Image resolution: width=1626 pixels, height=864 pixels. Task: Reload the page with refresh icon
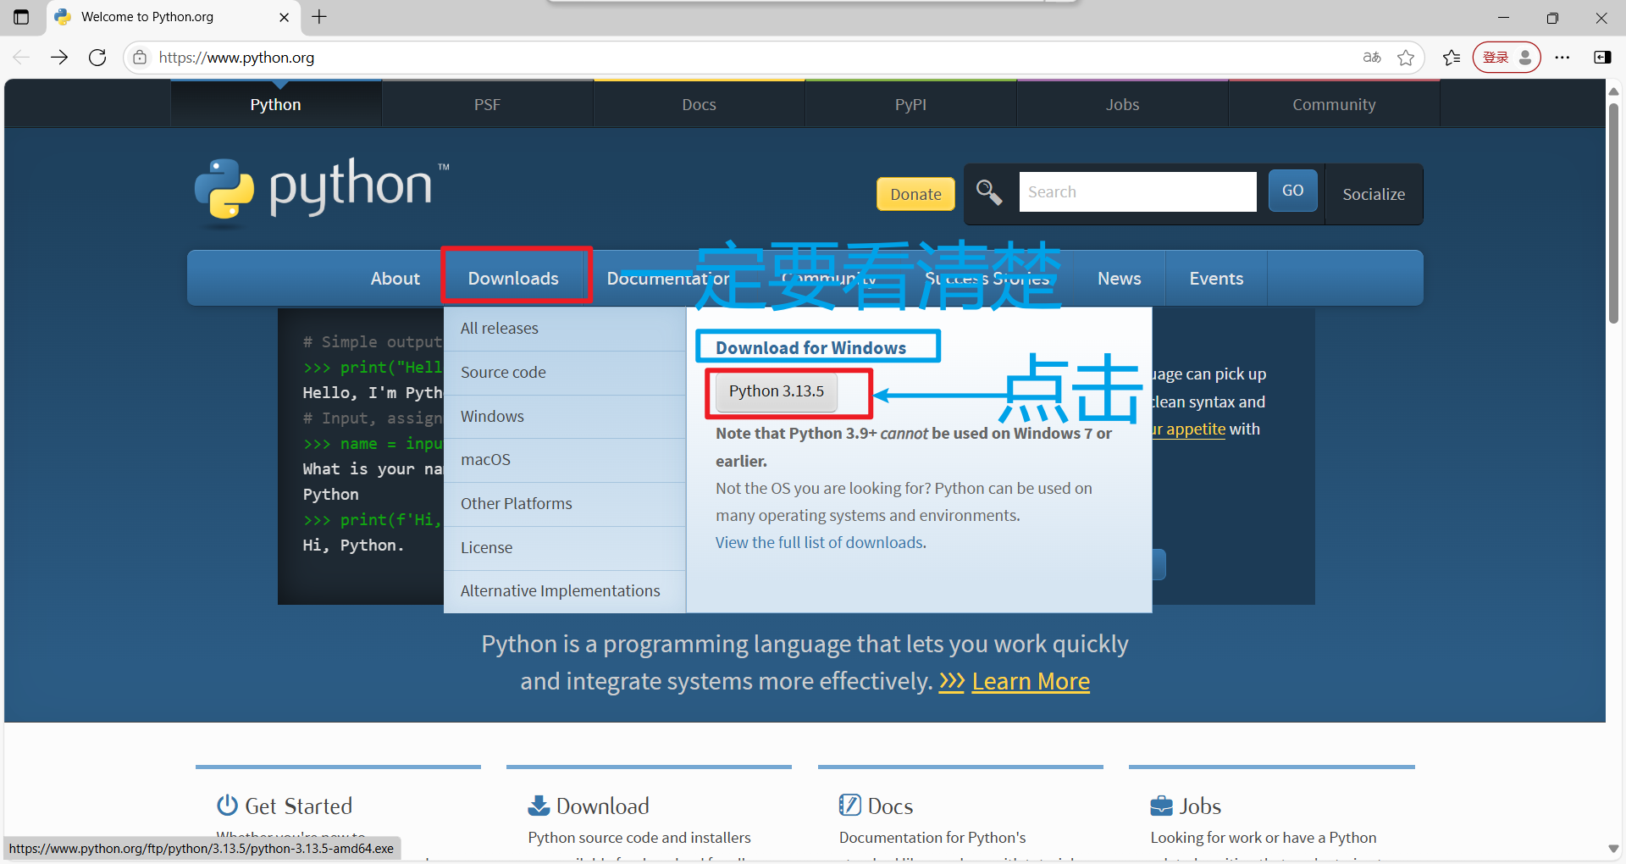pos(97,58)
